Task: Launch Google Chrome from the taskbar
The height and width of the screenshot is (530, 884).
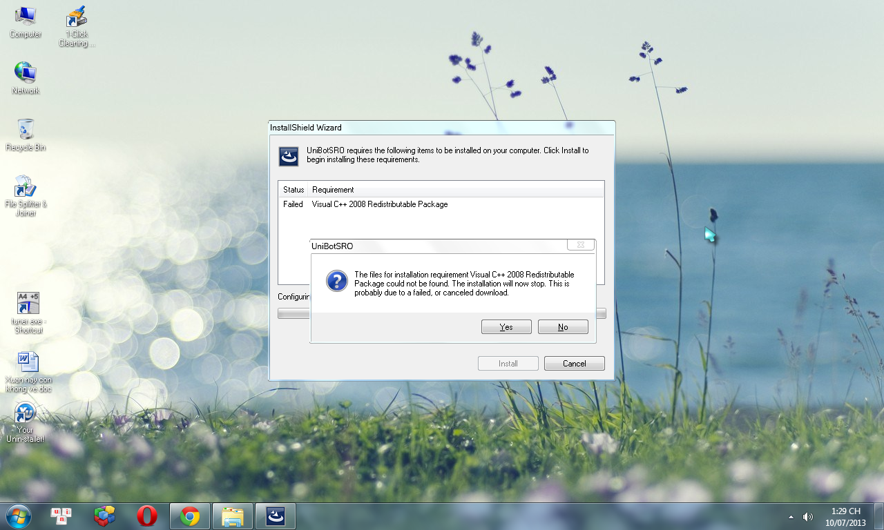Action: tap(190, 516)
